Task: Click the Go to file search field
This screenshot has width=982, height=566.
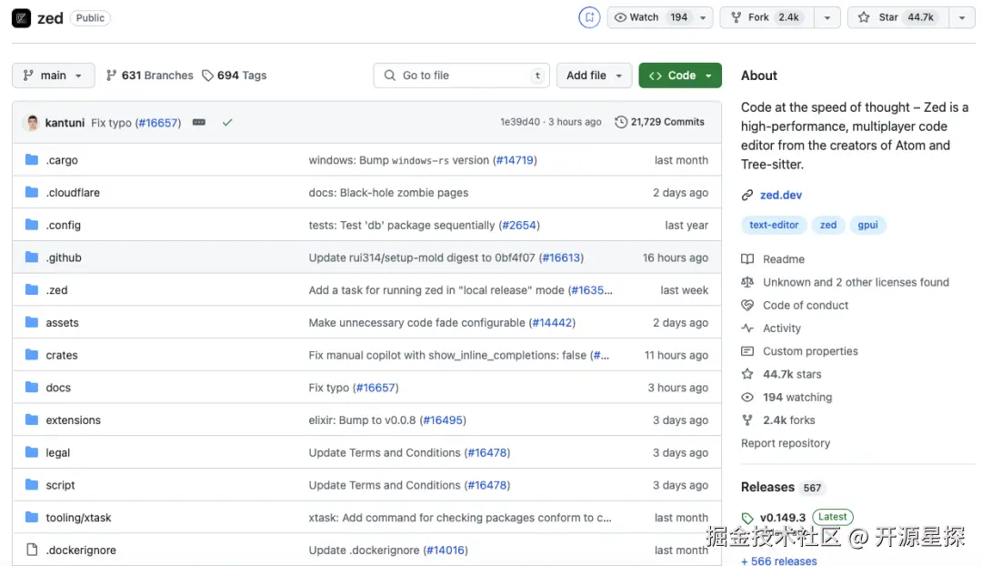Action: point(462,76)
